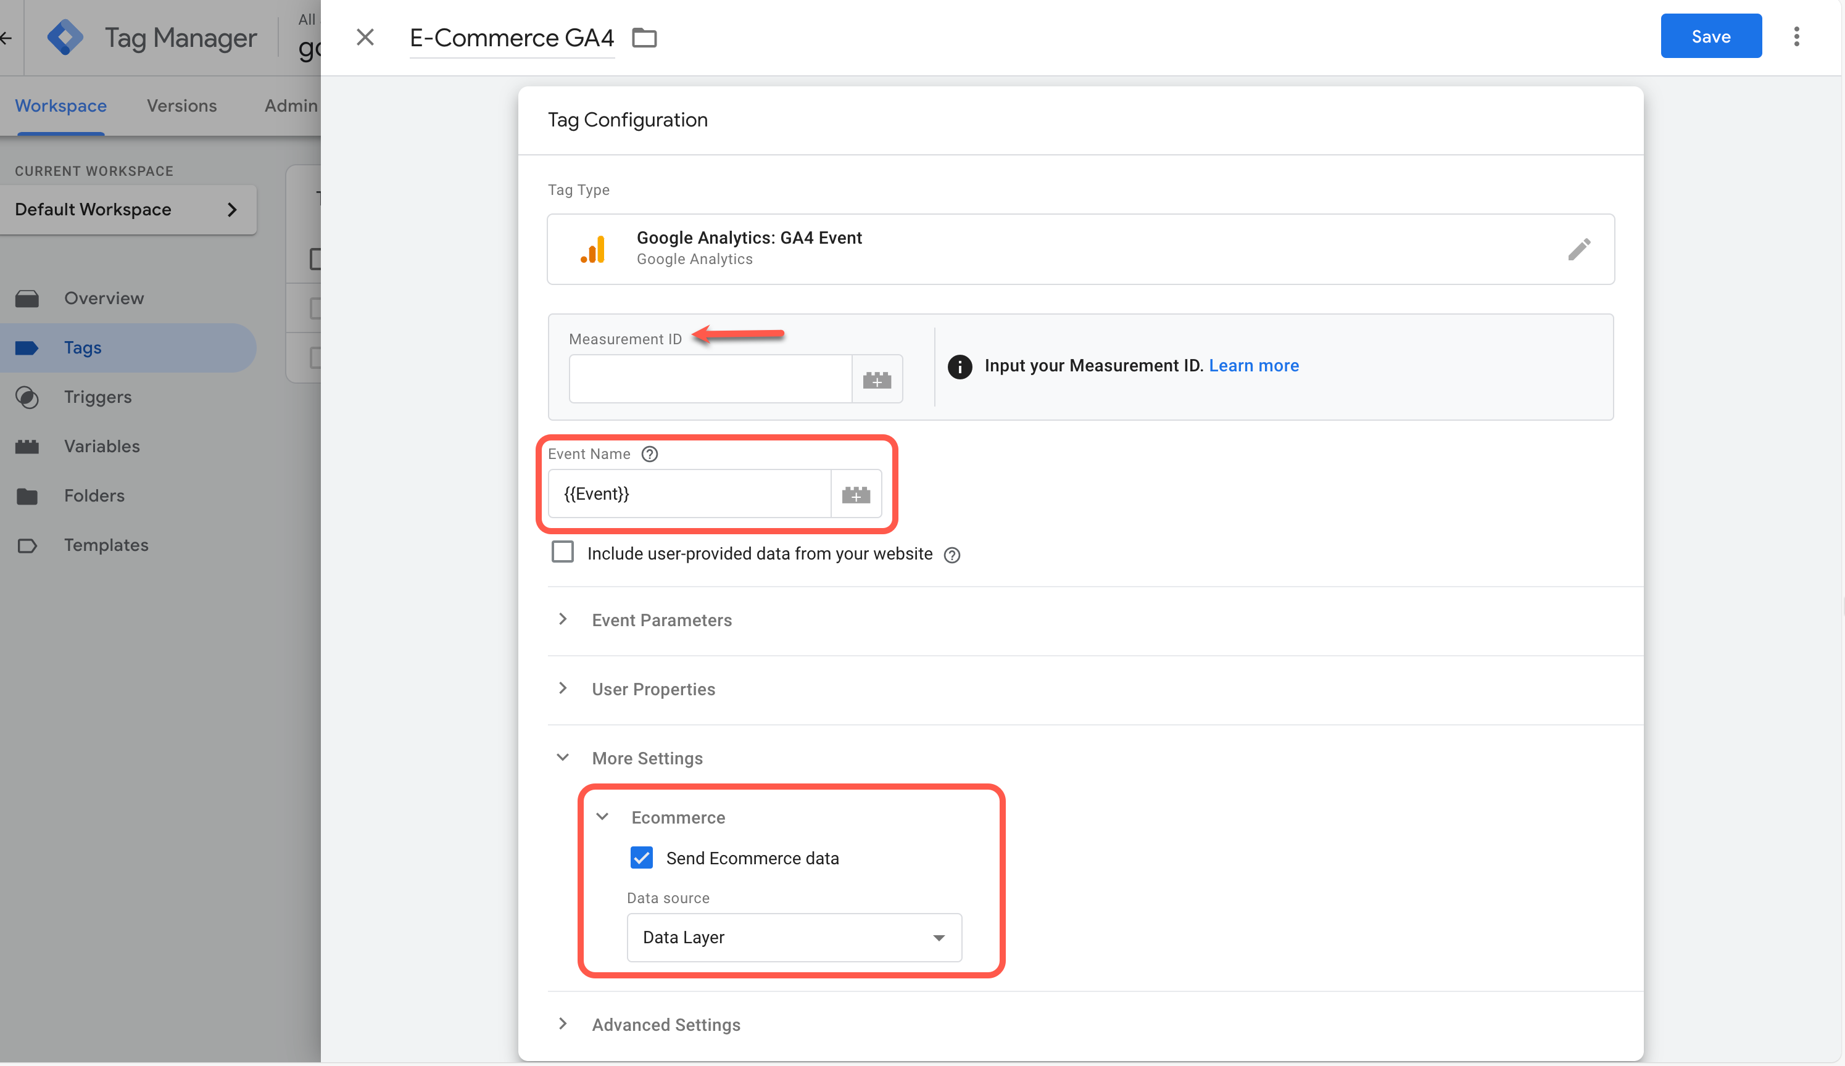Viewport: 1845px width, 1066px height.
Task: Save the tag with the Save button
Action: [x=1711, y=36]
